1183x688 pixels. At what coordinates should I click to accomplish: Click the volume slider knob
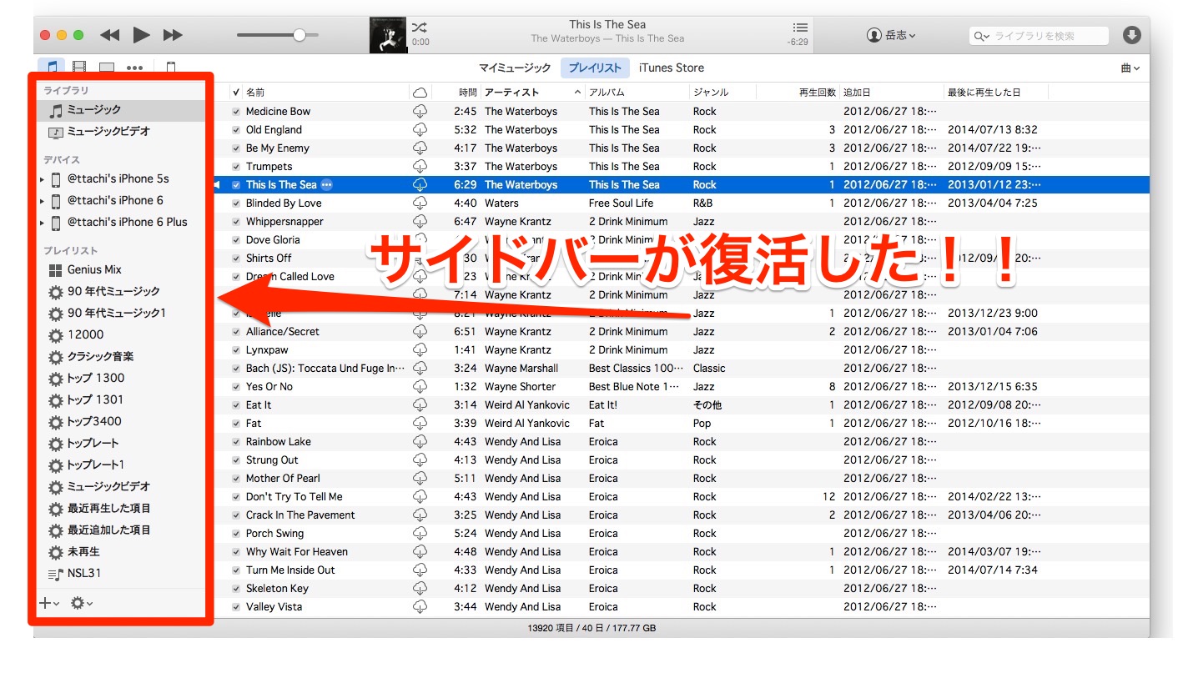299,35
